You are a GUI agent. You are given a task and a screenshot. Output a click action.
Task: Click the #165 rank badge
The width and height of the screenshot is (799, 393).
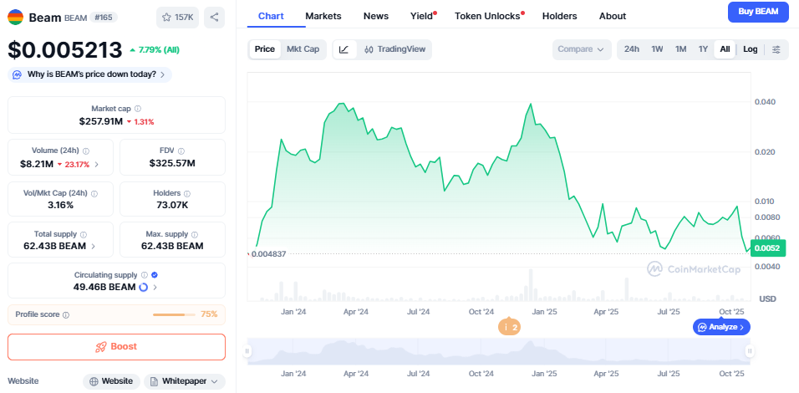(104, 18)
